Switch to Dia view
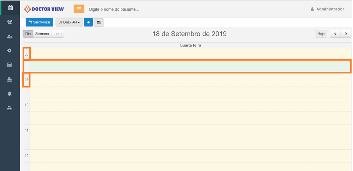Screen dimensions: 353x171 pos(28,34)
